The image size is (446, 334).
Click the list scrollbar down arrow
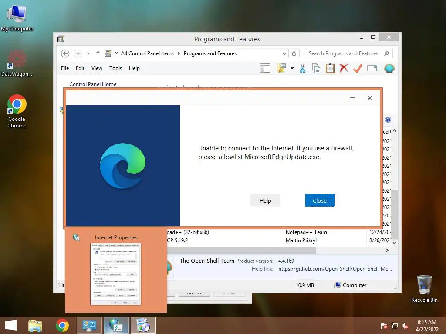[394, 243]
